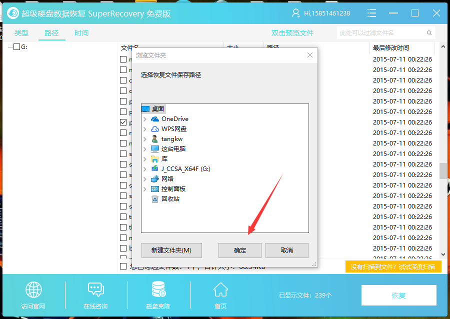Click the 网络 network icon
Viewport: 450px width, 319px height.
[155, 179]
